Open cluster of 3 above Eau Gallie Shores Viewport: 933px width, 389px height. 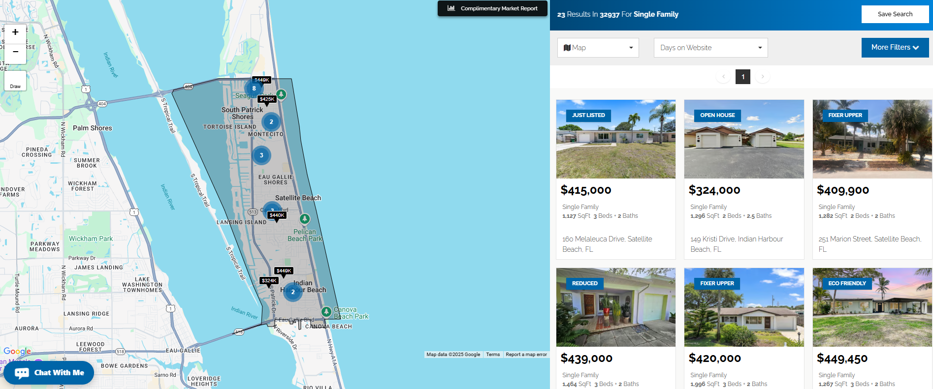(261, 155)
